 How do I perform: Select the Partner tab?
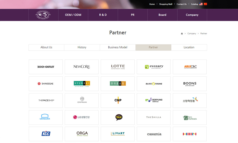[x=153, y=47]
